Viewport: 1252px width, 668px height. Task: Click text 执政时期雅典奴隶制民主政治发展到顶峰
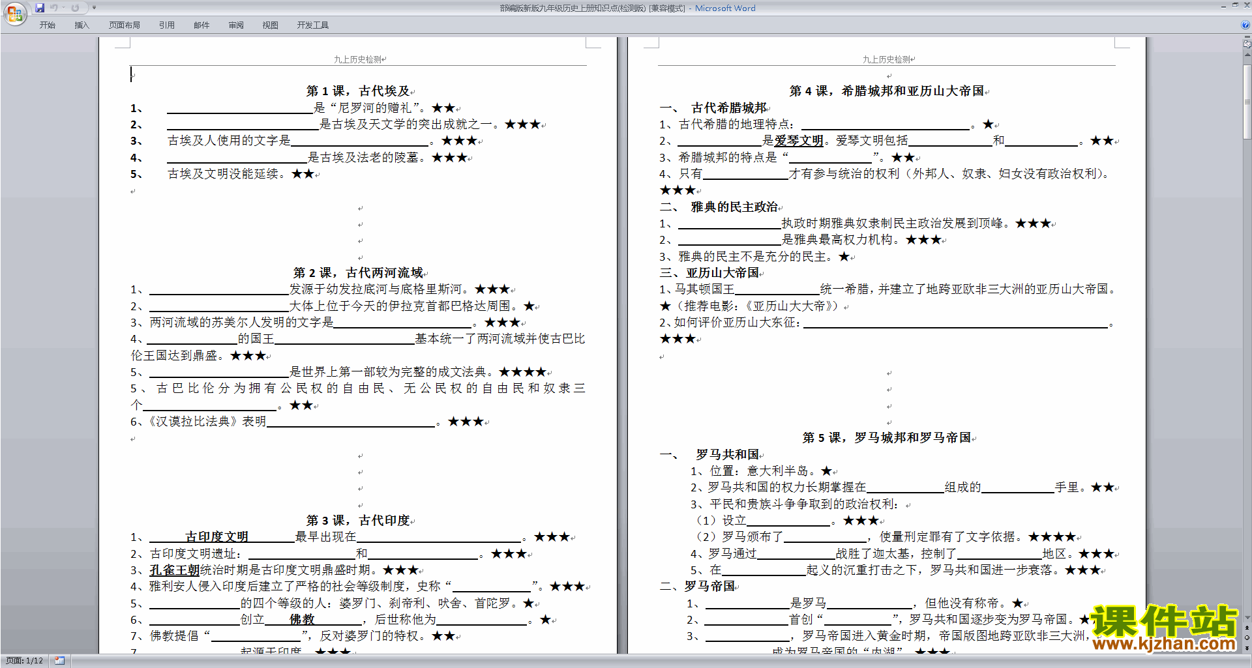[893, 223]
